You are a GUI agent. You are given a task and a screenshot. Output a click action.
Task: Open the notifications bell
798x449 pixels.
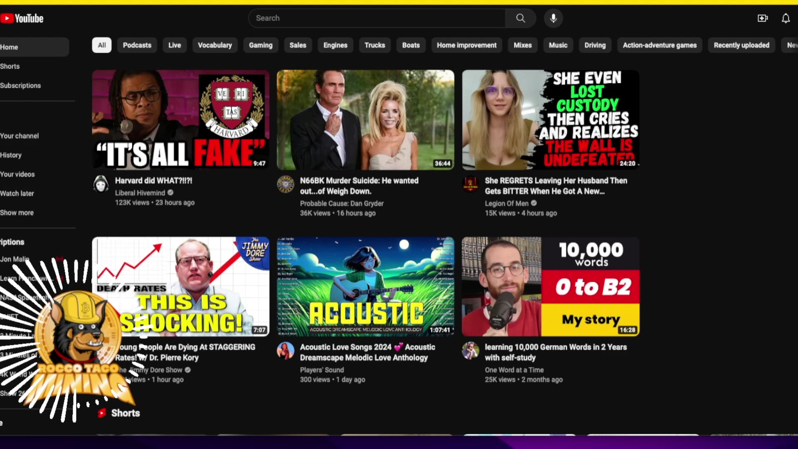tap(786, 18)
